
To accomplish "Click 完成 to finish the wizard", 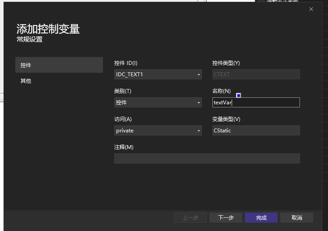I will (x=261, y=217).
